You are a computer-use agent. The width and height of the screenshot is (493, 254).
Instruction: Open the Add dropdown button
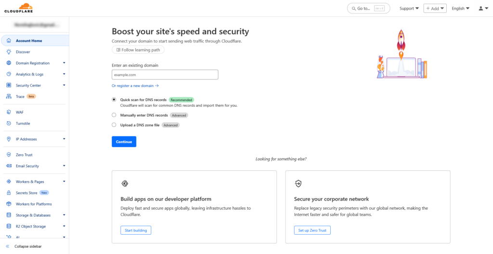(435, 9)
